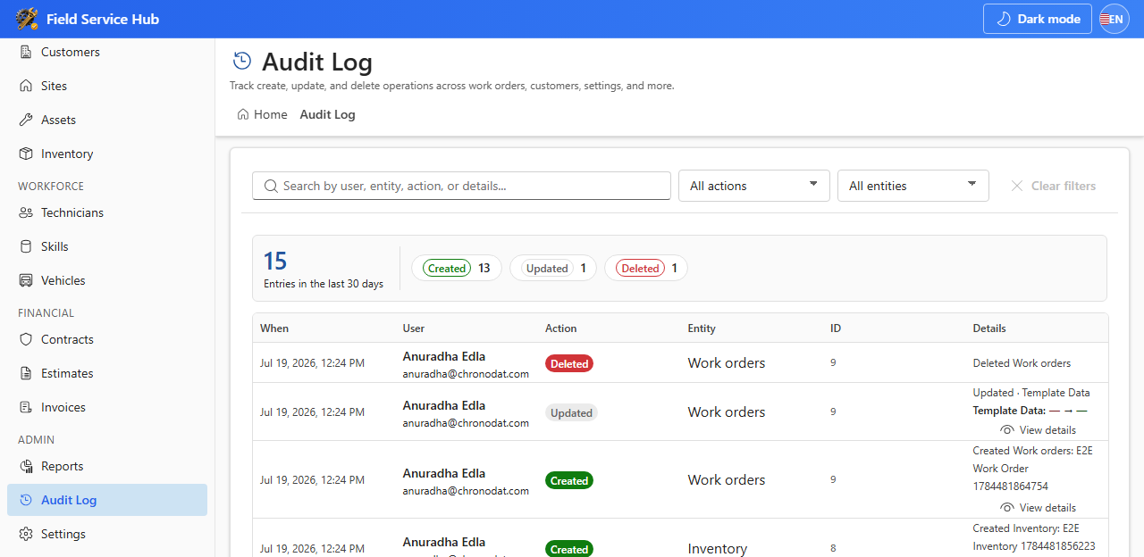Image resolution: width=1144 pixels, height=557 pixels.
Task: Click the Reports chart icon in the sidebar
Action: click(x=26, y=466)
